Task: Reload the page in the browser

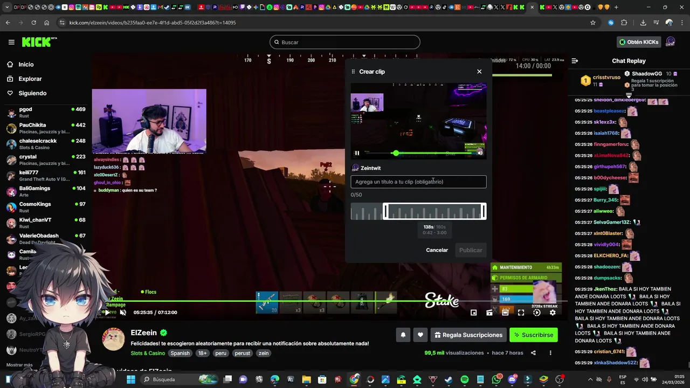Action: (33, 23)
